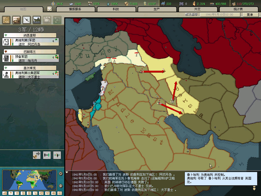The image size is (261, 196).
Task: Click the 预备军团 commander portrait
Action: tap(6, 58)
